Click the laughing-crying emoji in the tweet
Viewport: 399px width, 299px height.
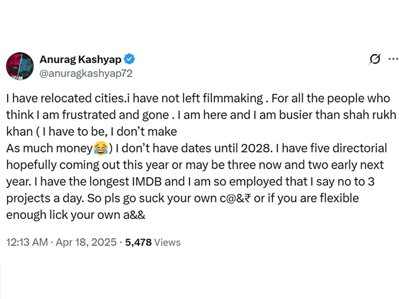(100, 148)
